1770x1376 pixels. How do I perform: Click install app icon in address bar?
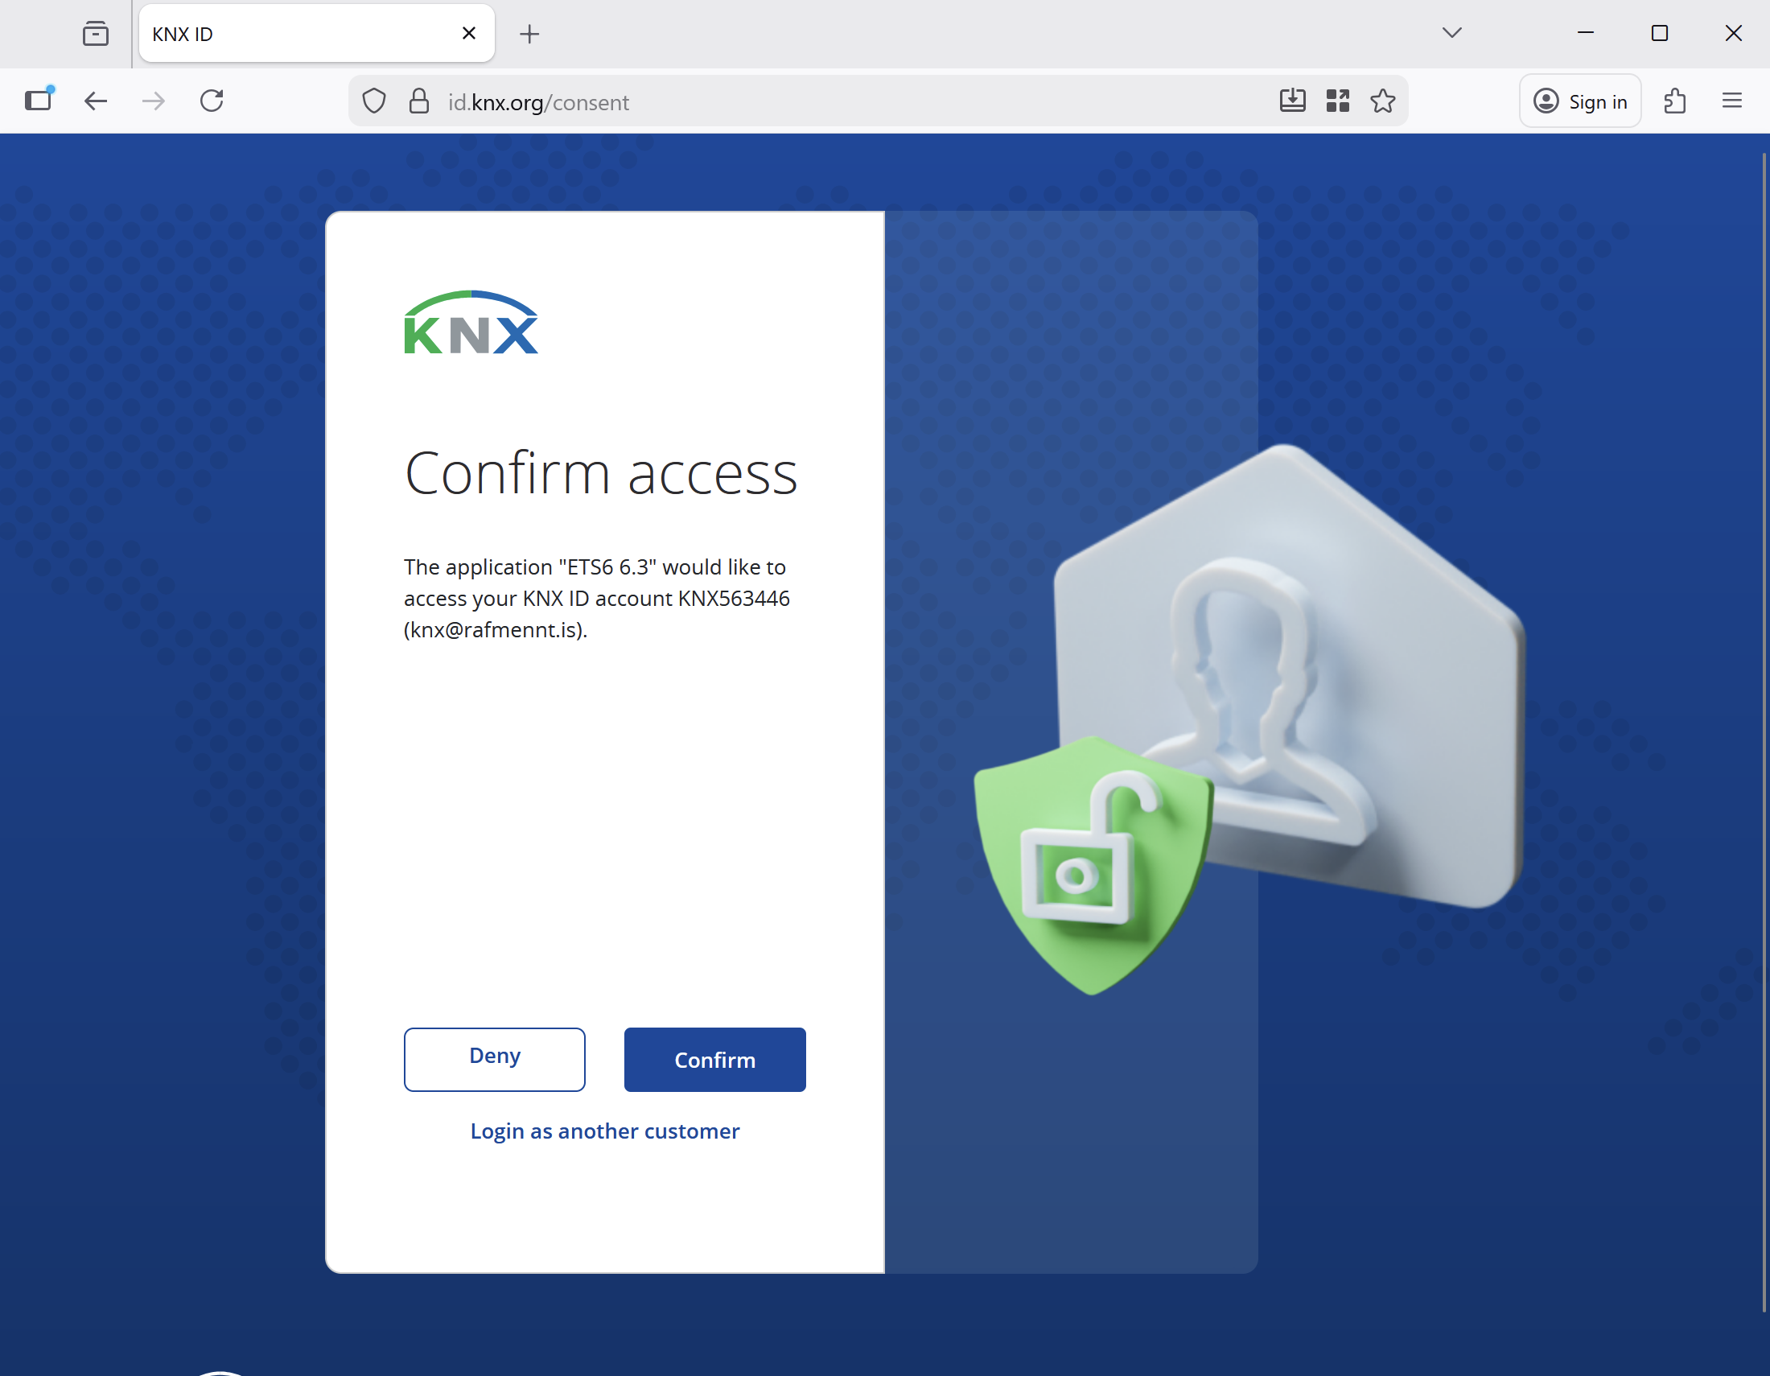(1293, 101)
